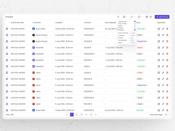Viewport: 175px width, 131px height.
Task: Open UNTITLED-INV008 external link icon
Action: pyautogui.click(x=159, y=73)
